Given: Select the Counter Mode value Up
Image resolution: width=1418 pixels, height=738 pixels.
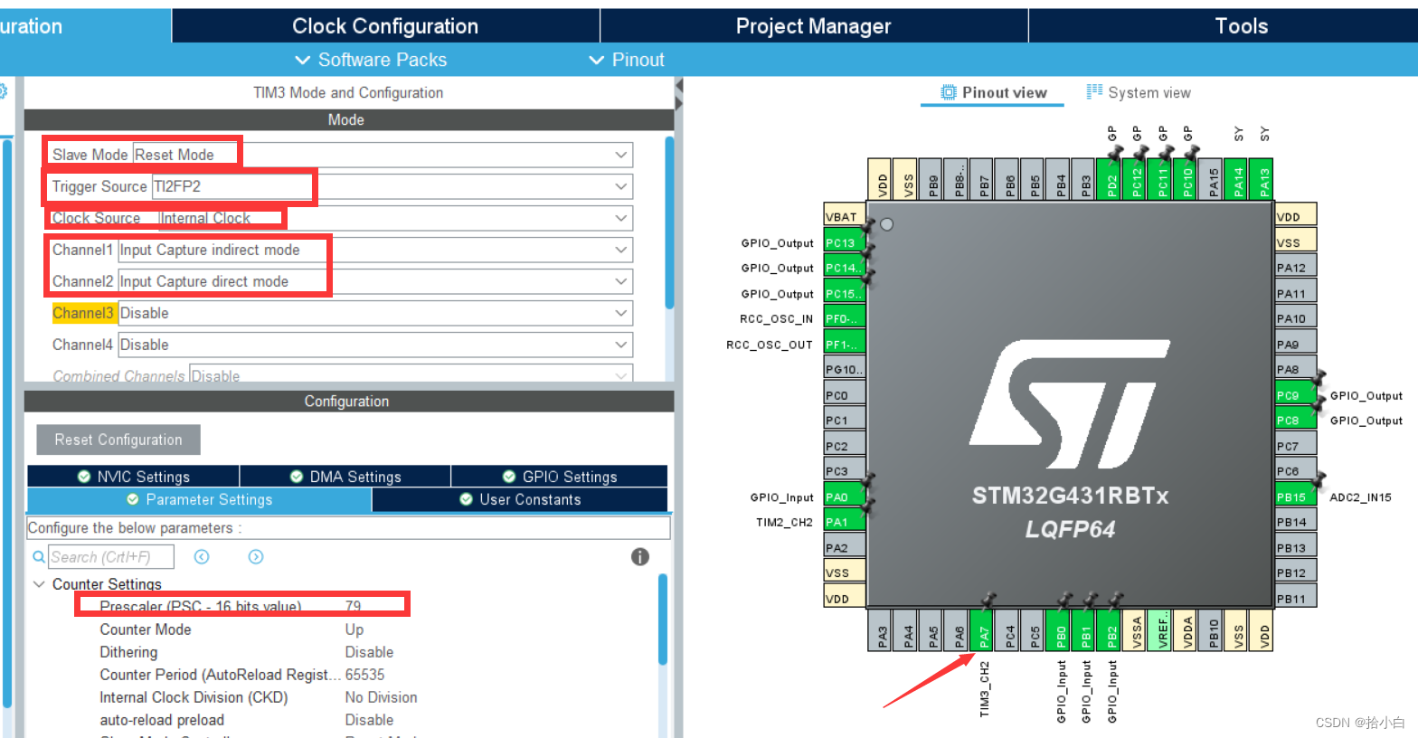Looking at the screenshot, I should pos(354,629).
